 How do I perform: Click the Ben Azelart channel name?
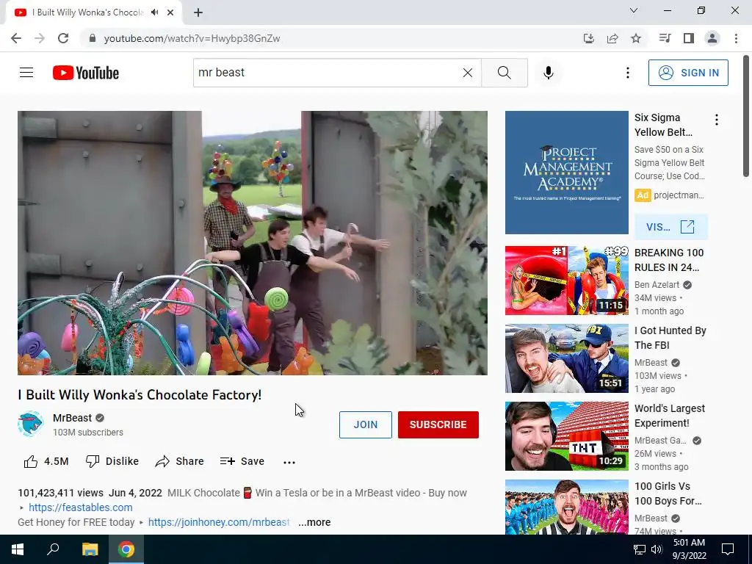657,285
